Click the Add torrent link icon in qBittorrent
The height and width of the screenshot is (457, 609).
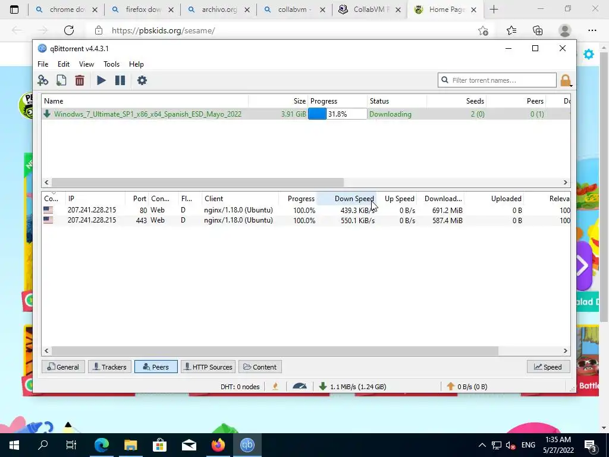[x=43, y=80]
